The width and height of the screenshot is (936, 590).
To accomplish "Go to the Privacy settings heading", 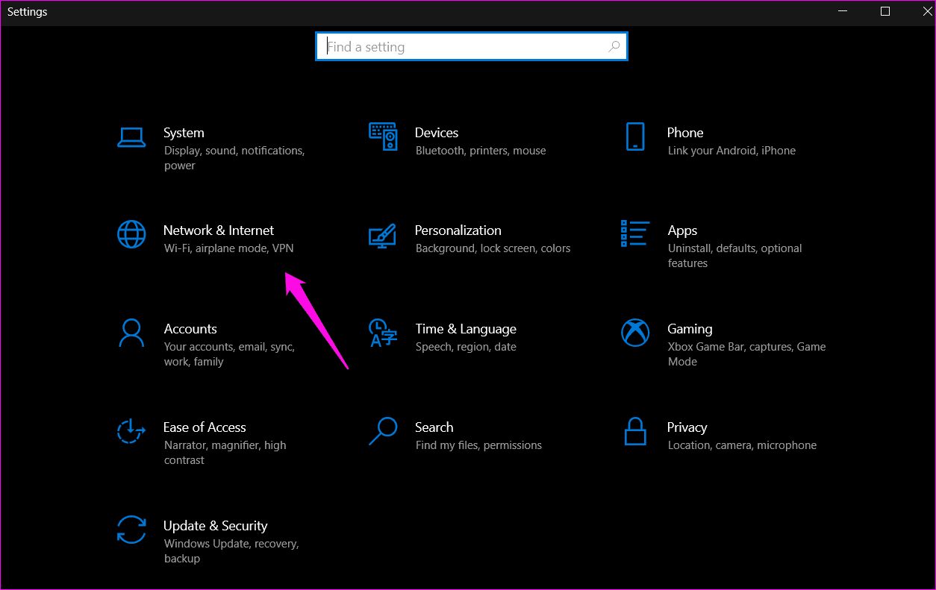I will tap(687, 427).
